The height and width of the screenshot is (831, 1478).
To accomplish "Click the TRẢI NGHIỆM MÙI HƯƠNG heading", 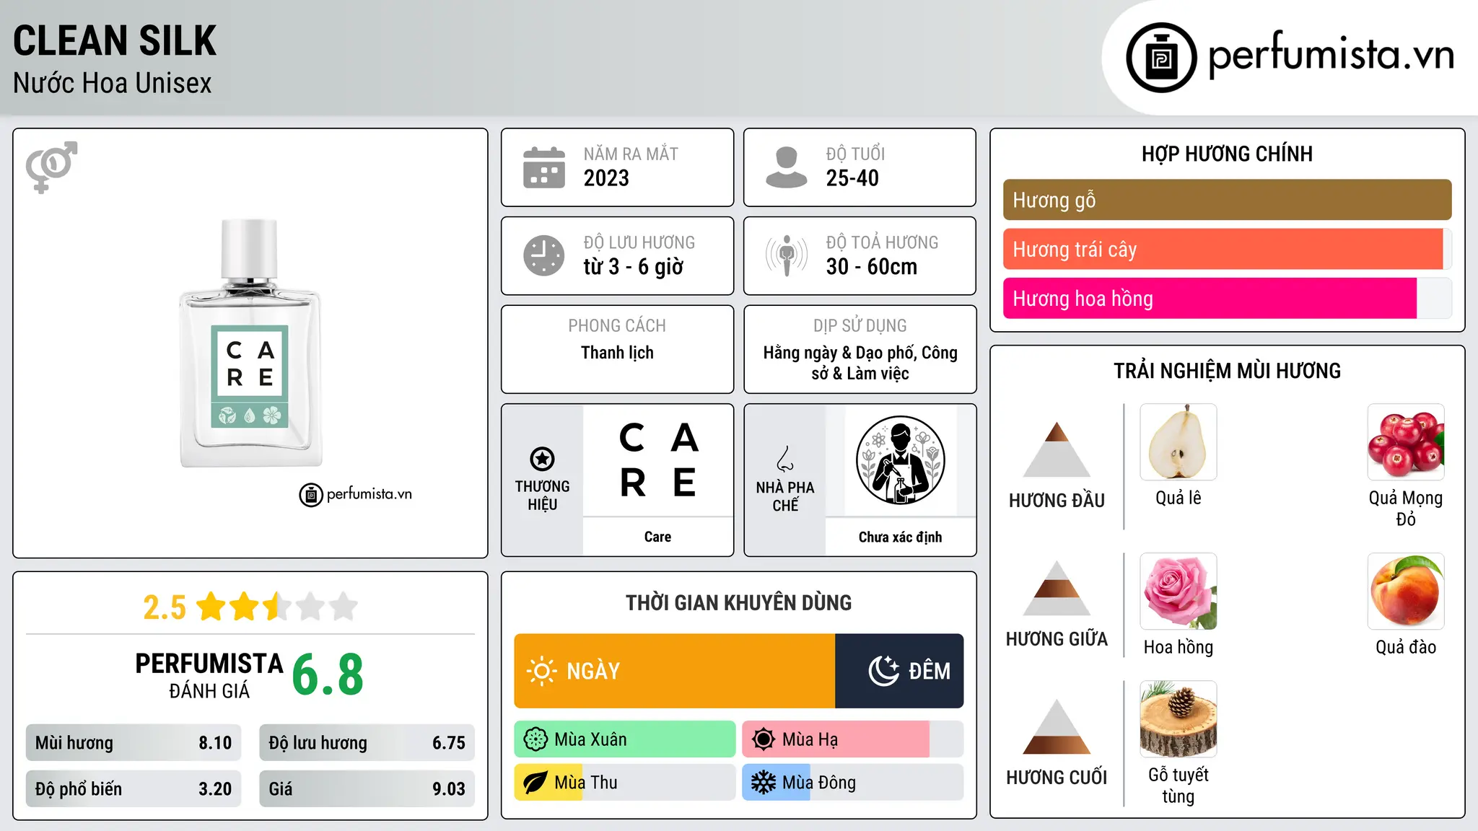I will tap(1227, 371).
